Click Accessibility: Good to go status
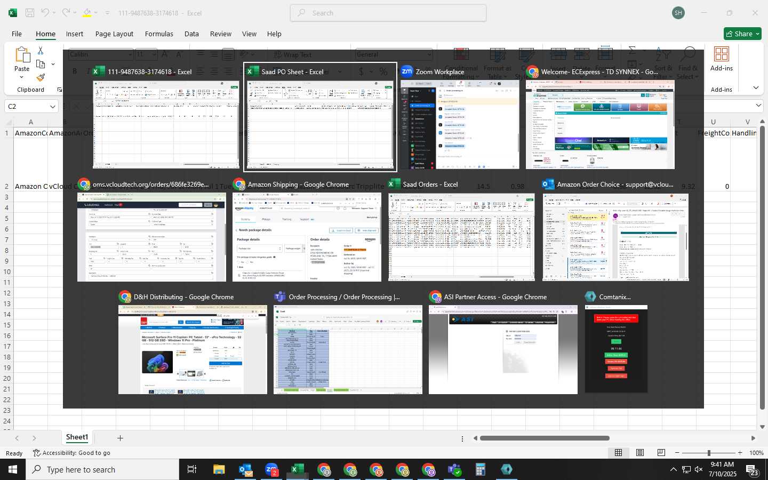Screen dimensions: 768x480 71,453
